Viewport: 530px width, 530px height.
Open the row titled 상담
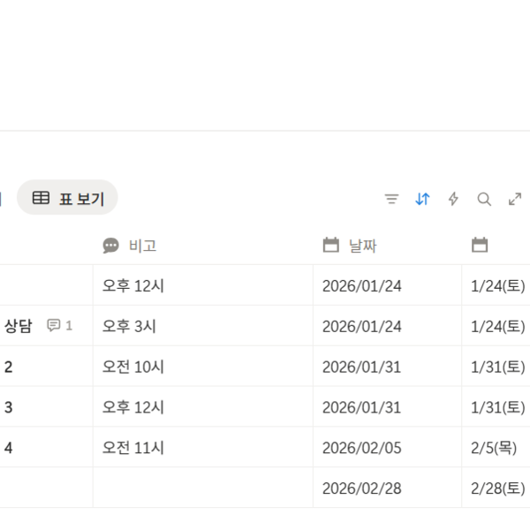coord(18,326)
